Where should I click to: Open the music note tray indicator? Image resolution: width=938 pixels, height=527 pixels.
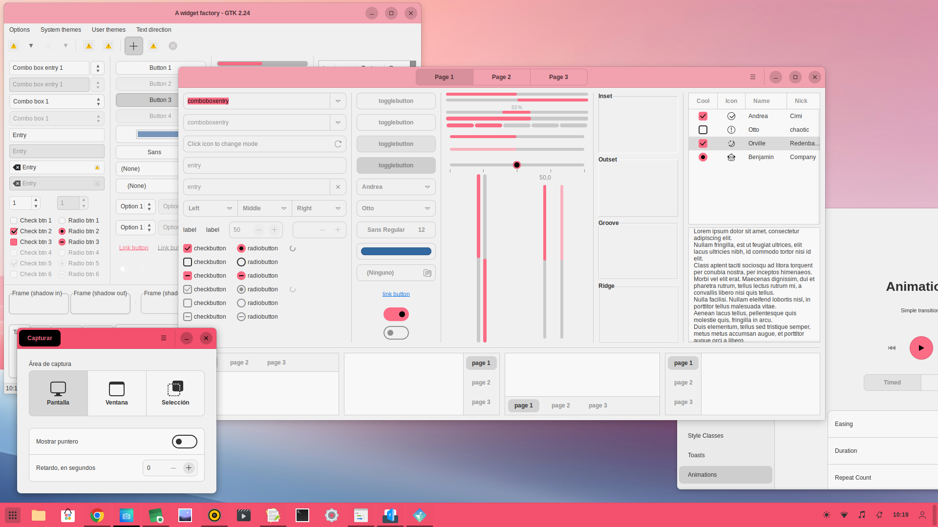[862, 515]
